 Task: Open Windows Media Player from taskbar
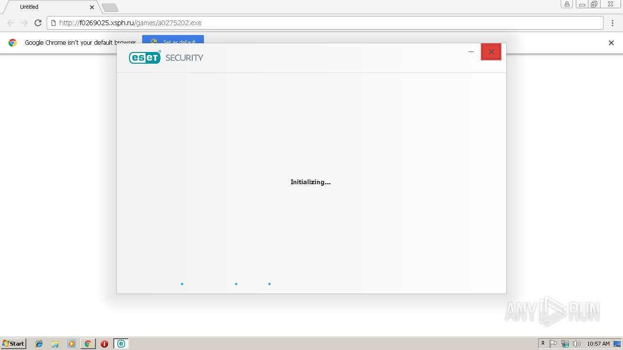(x=72, y=344)
